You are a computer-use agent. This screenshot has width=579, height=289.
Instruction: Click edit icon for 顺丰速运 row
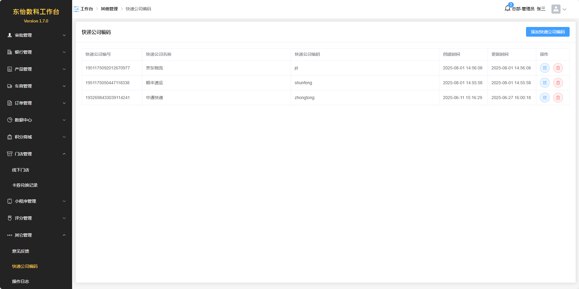tap(544, 83)
